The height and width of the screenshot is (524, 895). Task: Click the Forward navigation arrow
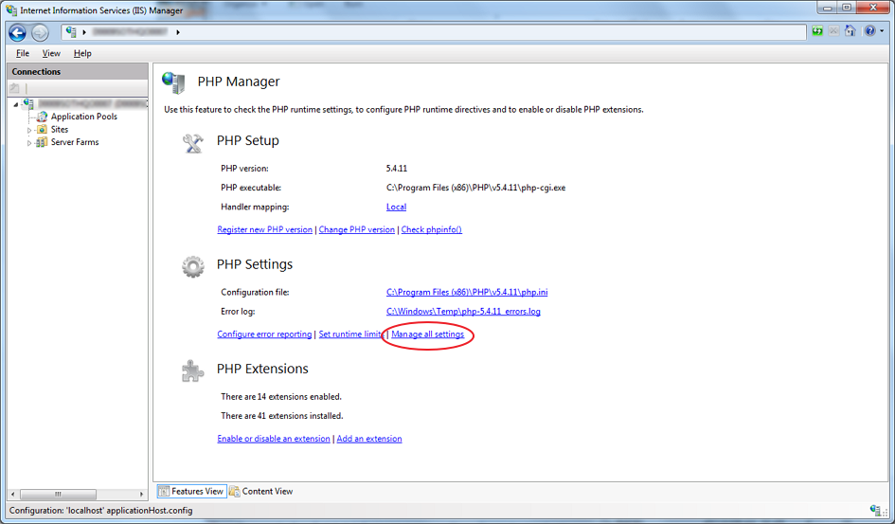click(x=40, y=32)
